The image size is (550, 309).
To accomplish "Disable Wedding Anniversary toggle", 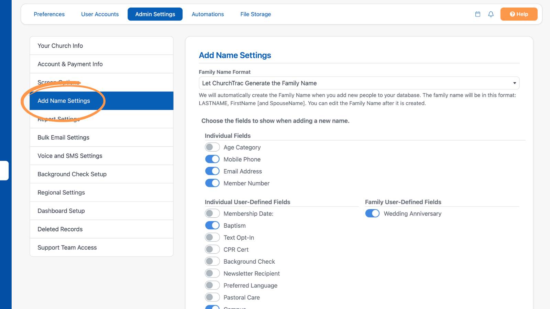I will pos(372,214).
